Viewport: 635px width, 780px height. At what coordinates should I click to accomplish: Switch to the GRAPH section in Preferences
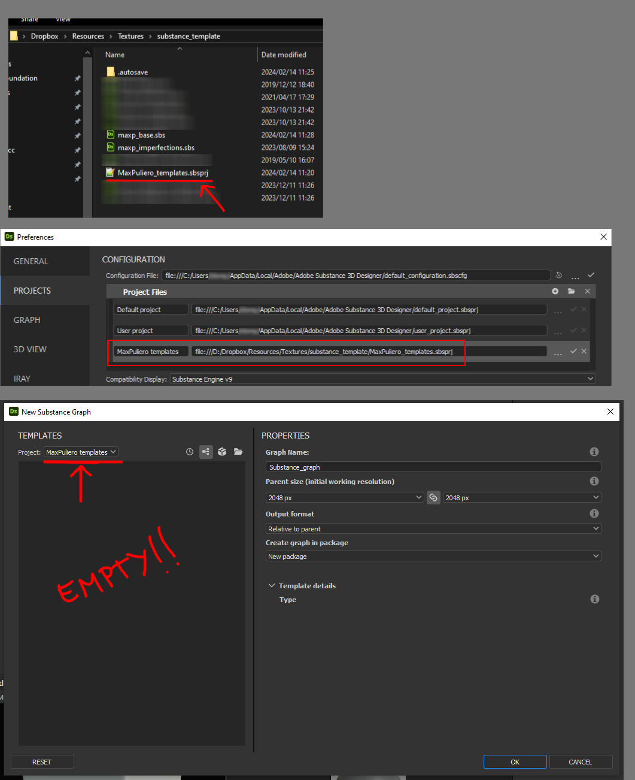(27, 319)
